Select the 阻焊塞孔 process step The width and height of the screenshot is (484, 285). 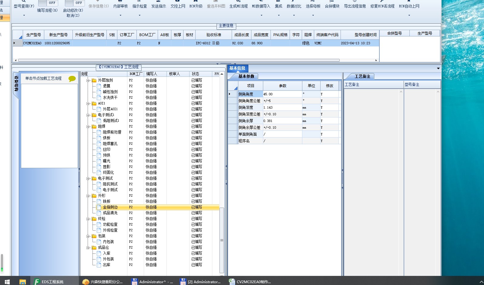[x=110, y=144]
